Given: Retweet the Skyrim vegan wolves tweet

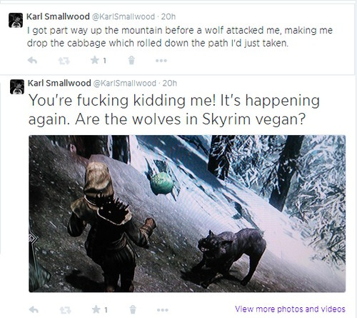Looking at the screenshot, I should pos(66,310).
